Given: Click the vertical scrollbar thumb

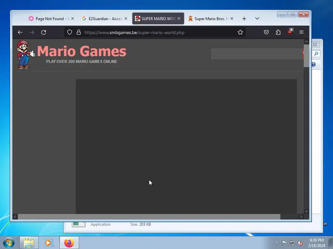Looking at the screenshot, I should [x=306, y=56].
